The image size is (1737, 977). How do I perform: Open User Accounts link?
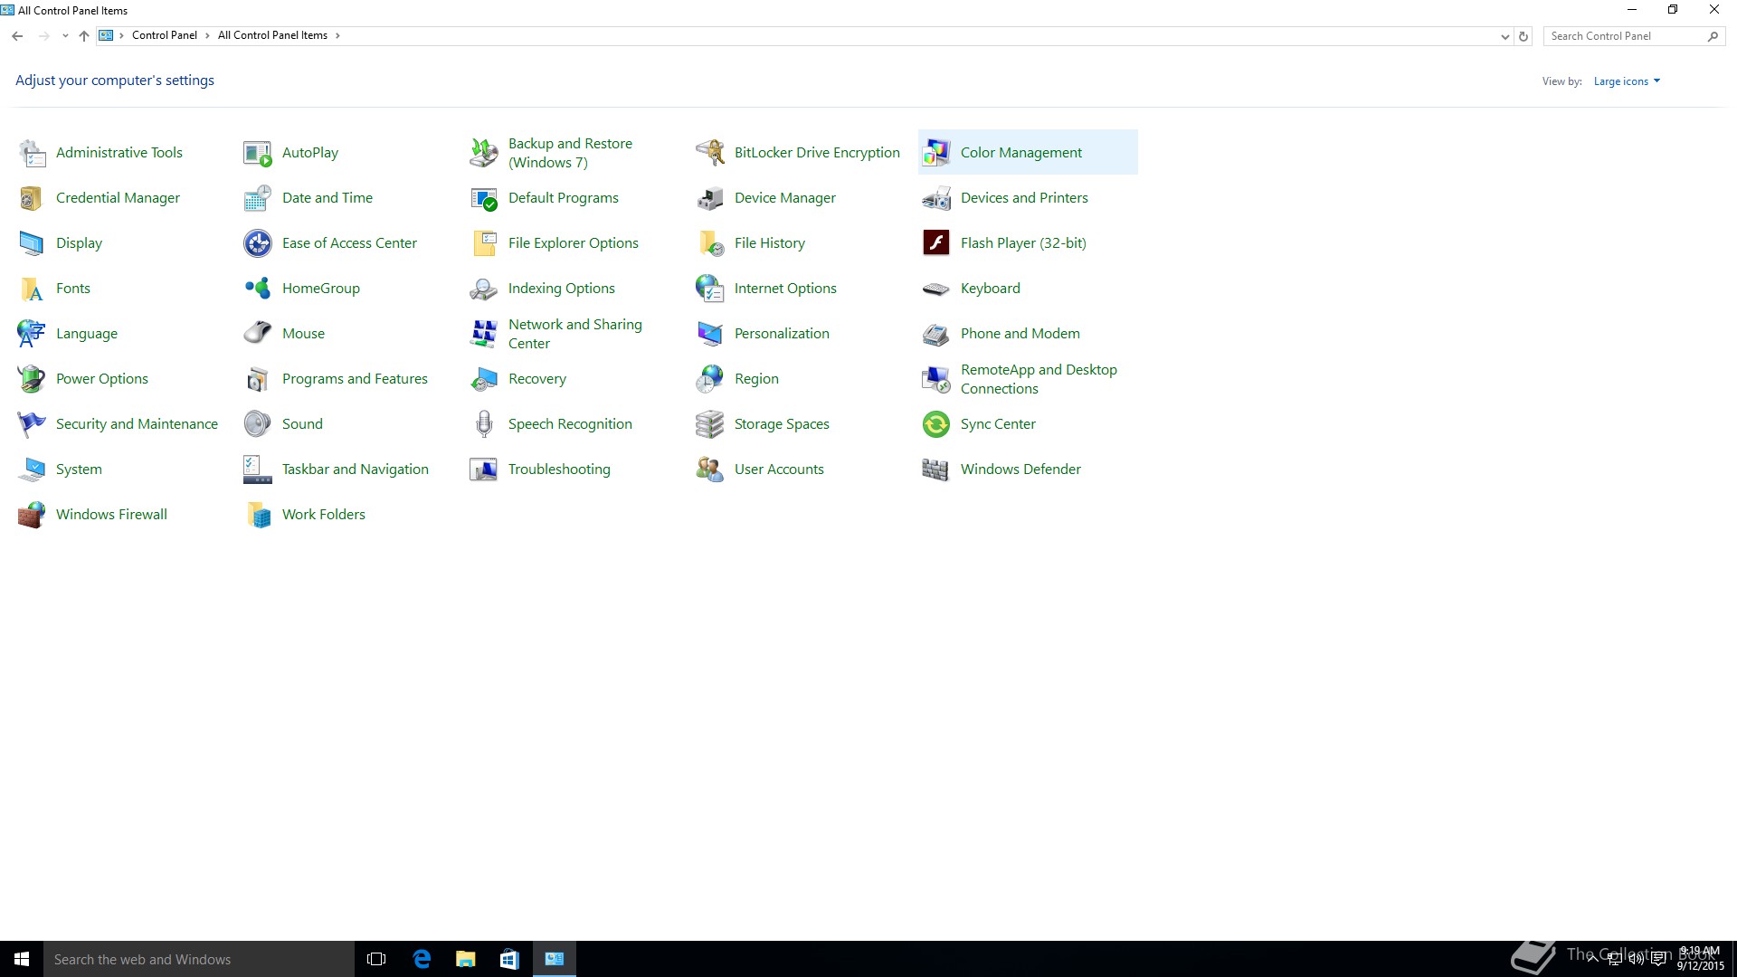[x=779, y=470]
